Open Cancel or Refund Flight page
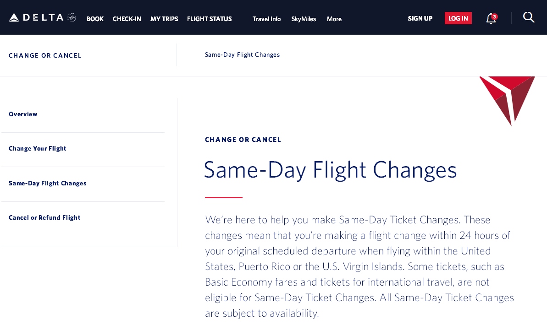 pos(44,217)
